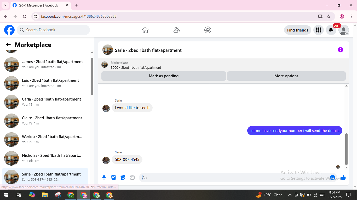Viewport: 357px width, 200px height.
Task: Go to Facebook home via logo
Action: click(x=9, y=30)
